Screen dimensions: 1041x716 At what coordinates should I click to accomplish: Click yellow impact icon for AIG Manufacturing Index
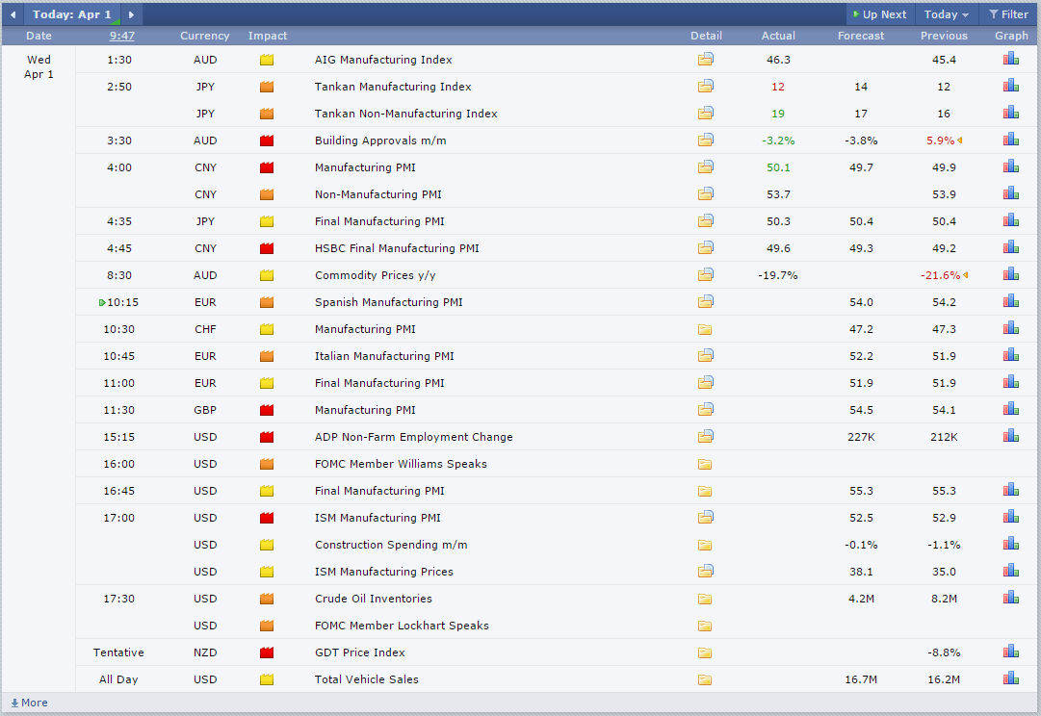click(x=267, y=60)
